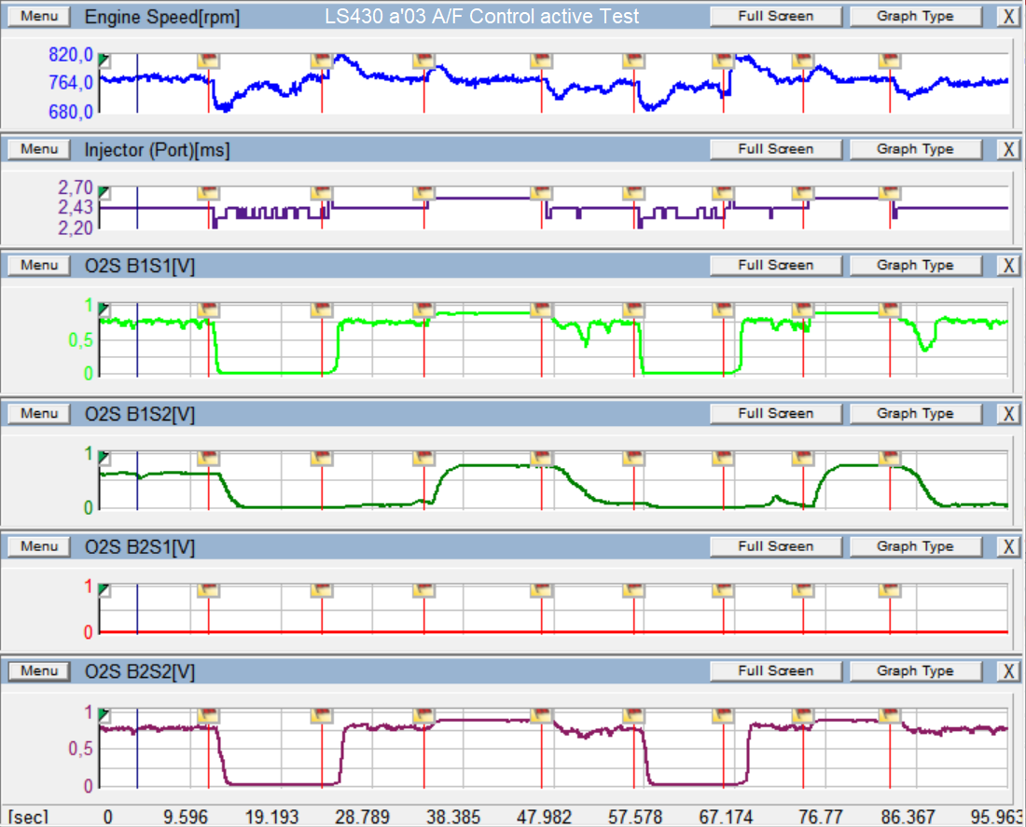Open the Engine Speed panel Menu

tap(39, 16)
